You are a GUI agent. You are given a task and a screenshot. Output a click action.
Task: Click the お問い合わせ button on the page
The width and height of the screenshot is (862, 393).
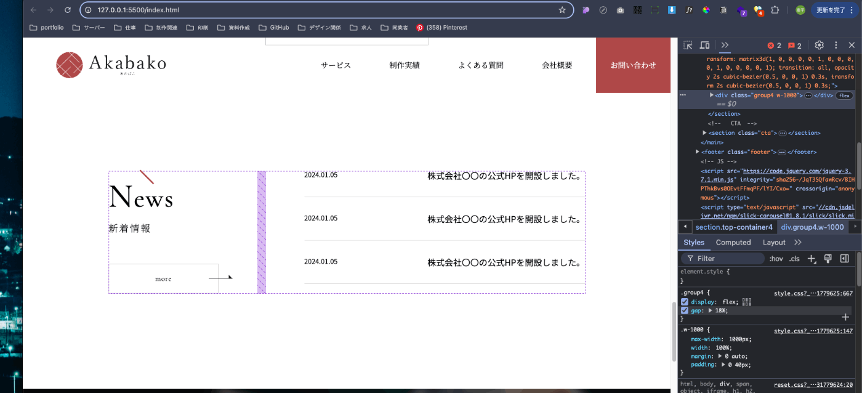[633, 65]
